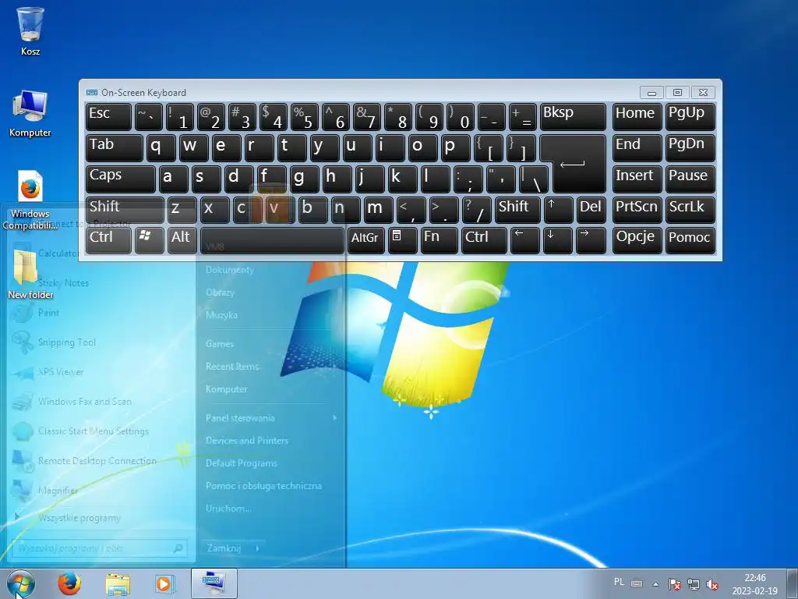Toggle the ScrLk key

click(x=690, y=210)
